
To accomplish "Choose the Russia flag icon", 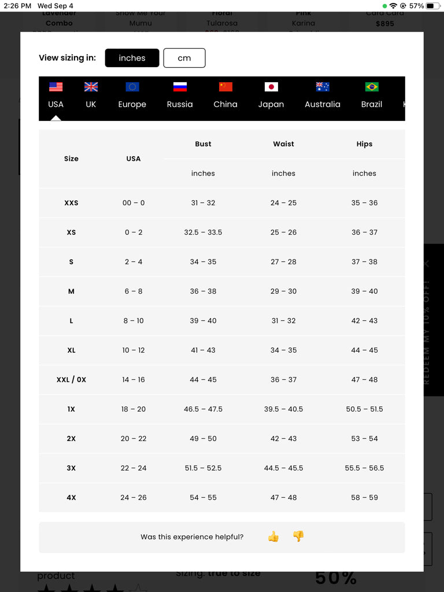I will [180, 87].
